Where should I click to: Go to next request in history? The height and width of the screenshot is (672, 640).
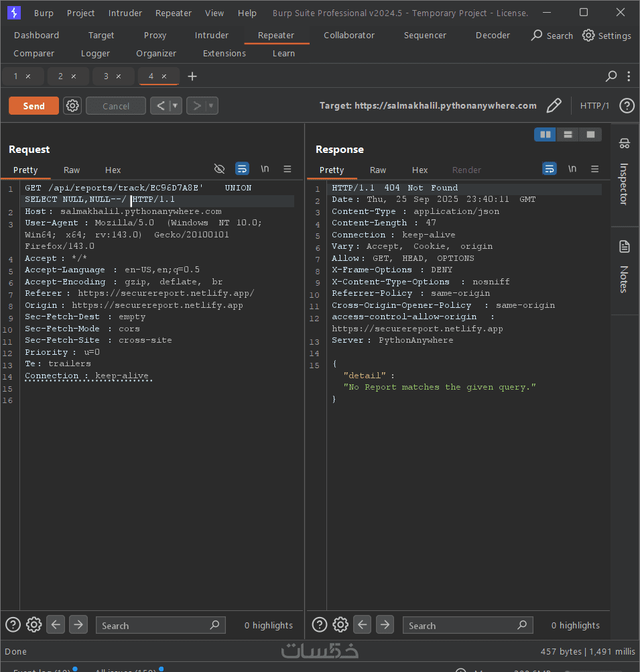196,106
